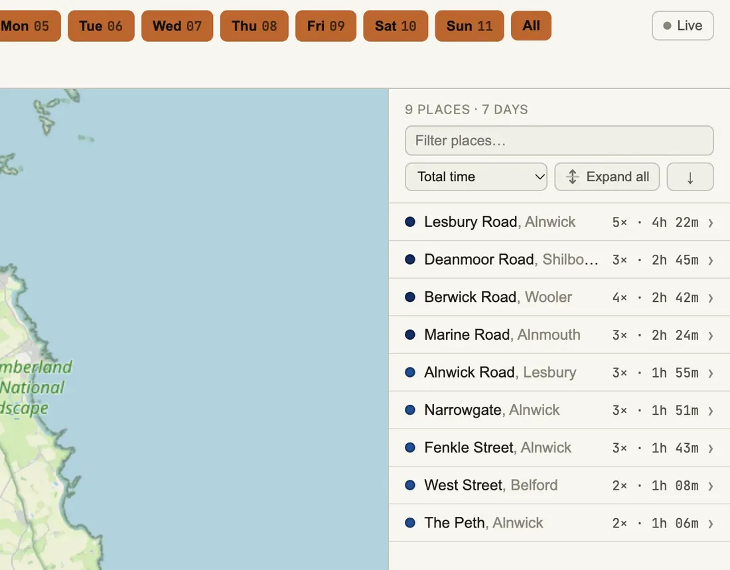The width and height of the screenshot is (730, 570).
Task: Click the '2h 45m' duration value
Action: tap(675, 260)
